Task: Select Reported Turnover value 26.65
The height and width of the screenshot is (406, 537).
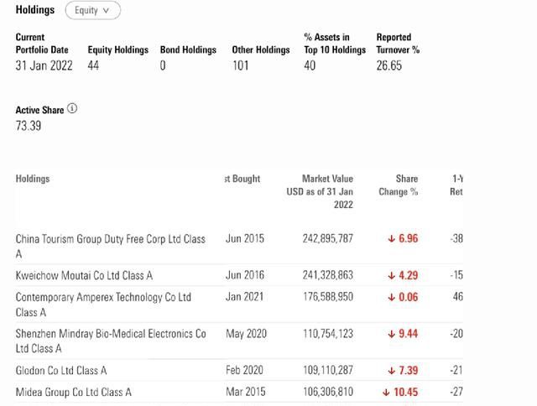Action: [389, 65]
